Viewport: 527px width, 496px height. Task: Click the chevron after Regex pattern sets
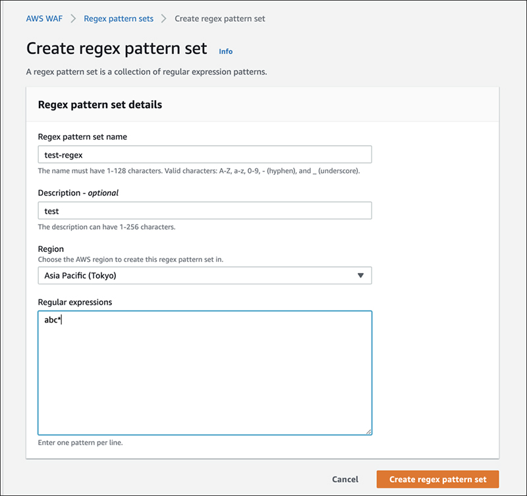(x=163, y=18)
